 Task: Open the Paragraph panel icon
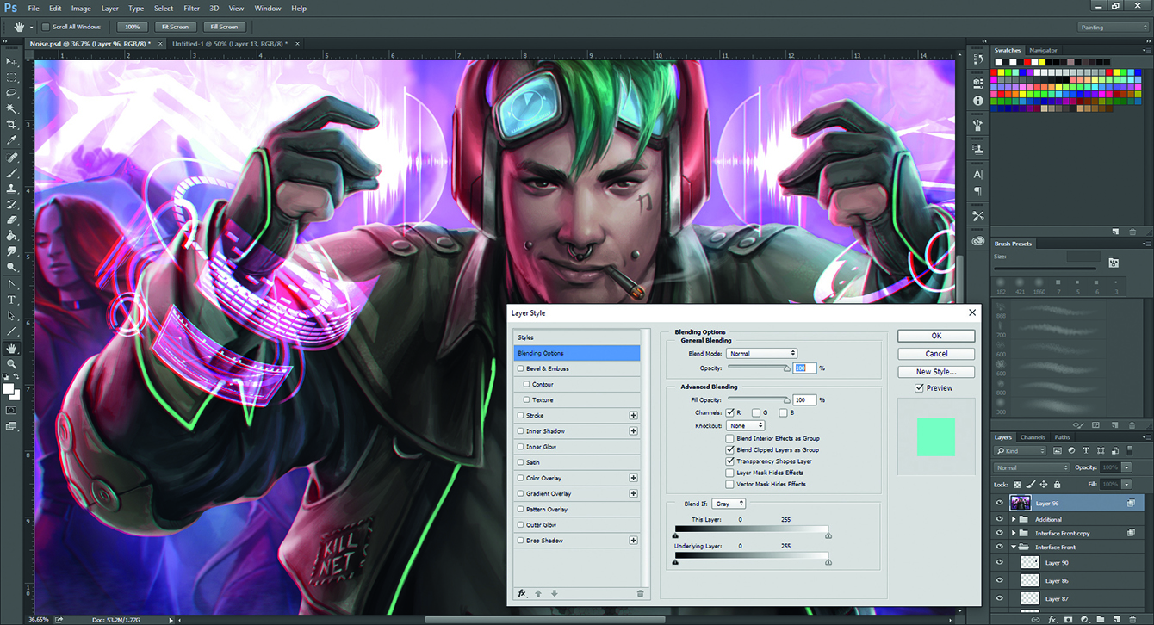coord(977,191)
